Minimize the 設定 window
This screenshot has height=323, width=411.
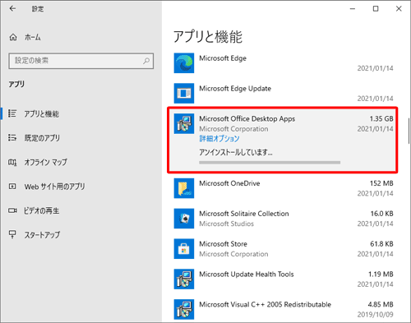pyautogui.click(x=353, y=9)
